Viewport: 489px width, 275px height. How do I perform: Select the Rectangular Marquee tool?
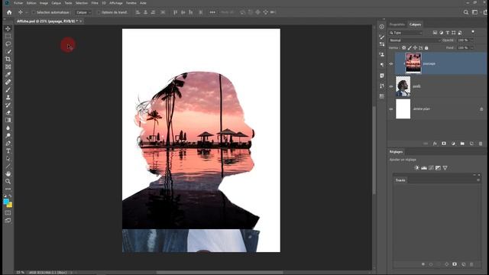pos(8,36)
